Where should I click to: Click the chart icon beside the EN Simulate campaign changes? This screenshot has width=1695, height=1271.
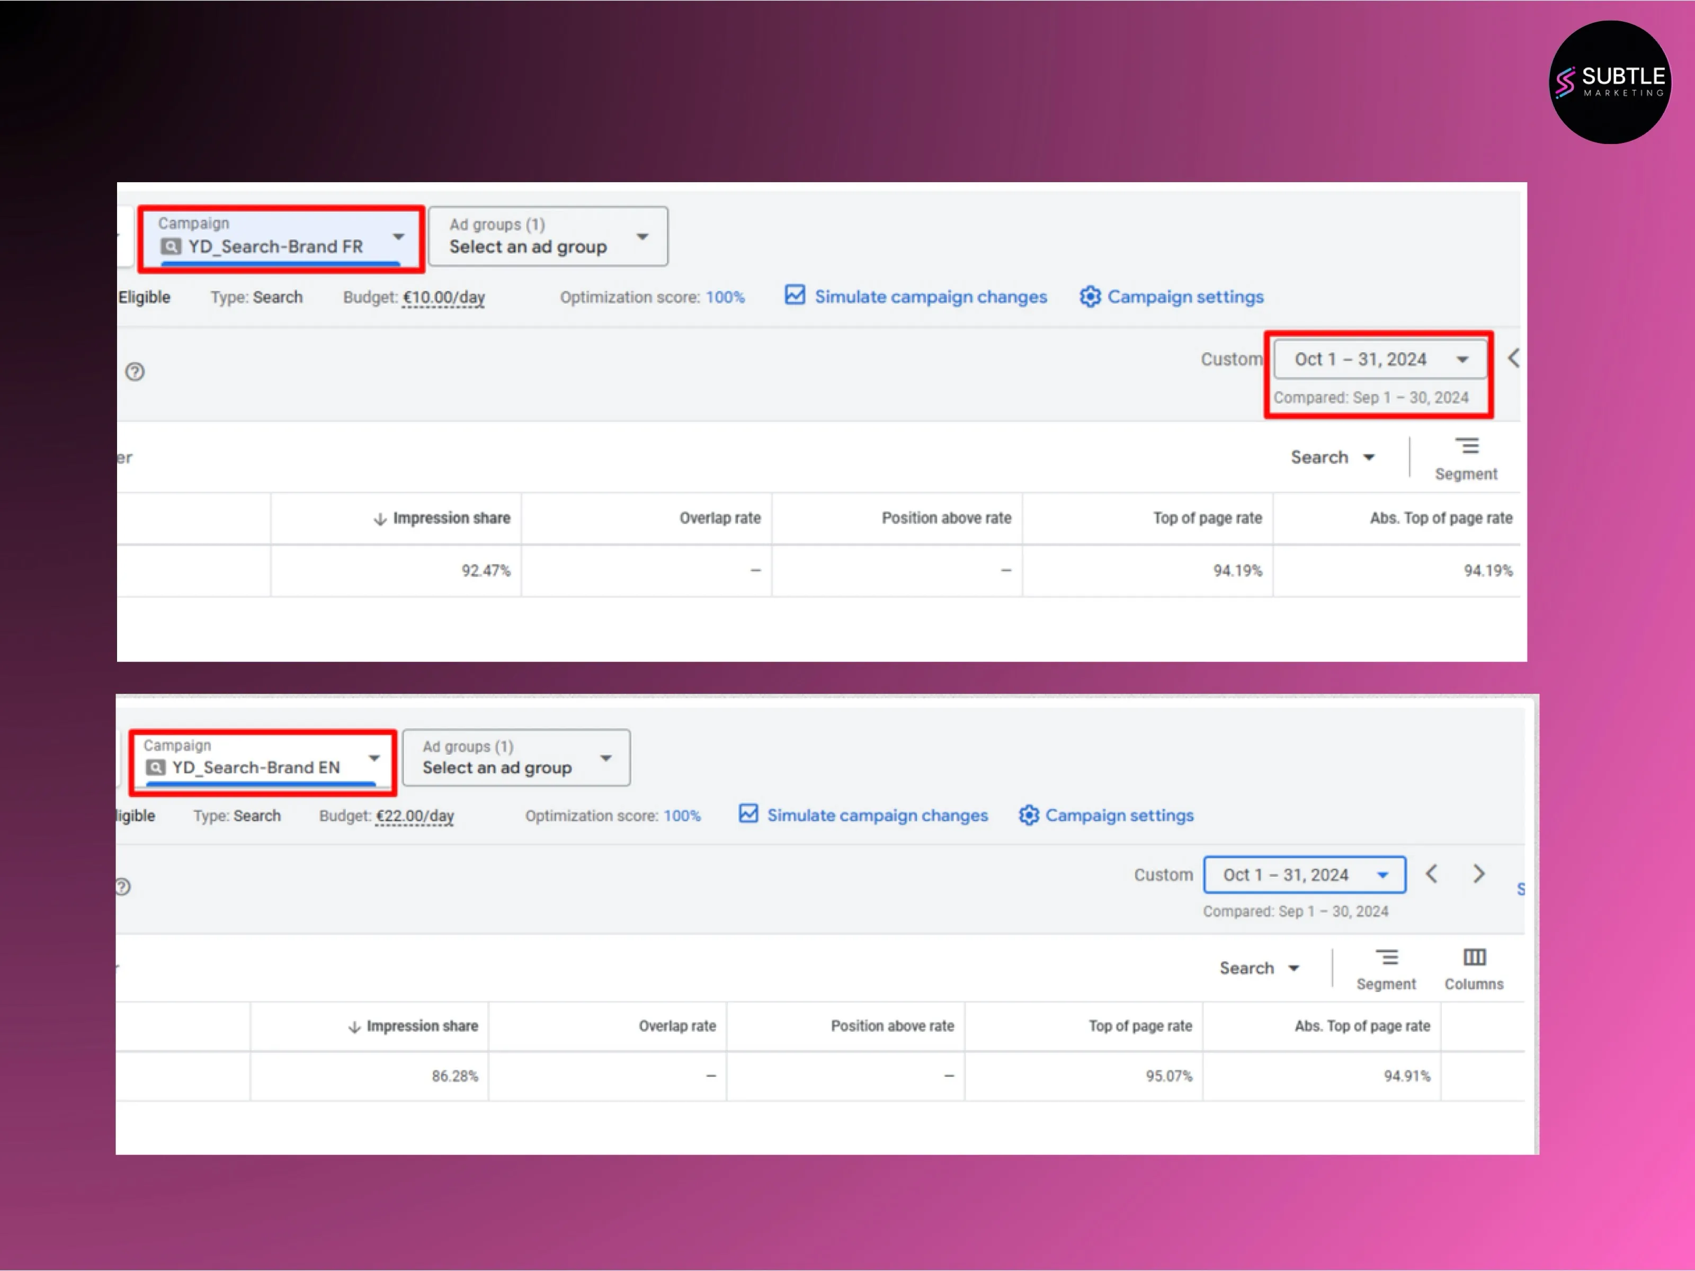(x=748, y=813)
